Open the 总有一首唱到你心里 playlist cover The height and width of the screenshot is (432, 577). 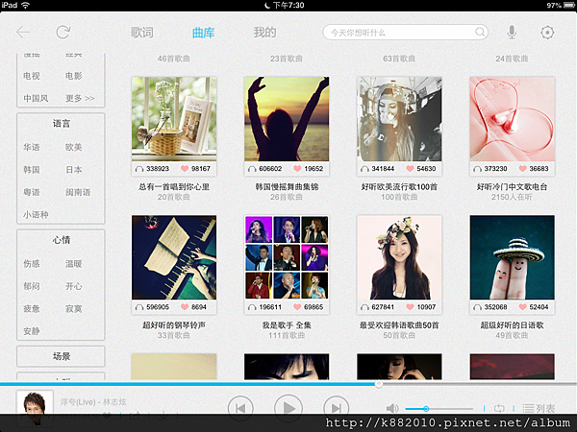click(x=174, y=119)
